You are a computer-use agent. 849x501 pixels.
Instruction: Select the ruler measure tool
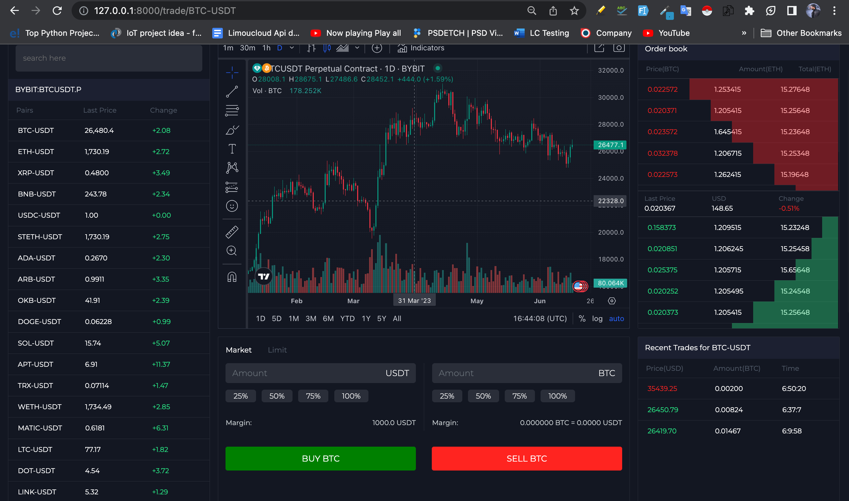(232, 232)
